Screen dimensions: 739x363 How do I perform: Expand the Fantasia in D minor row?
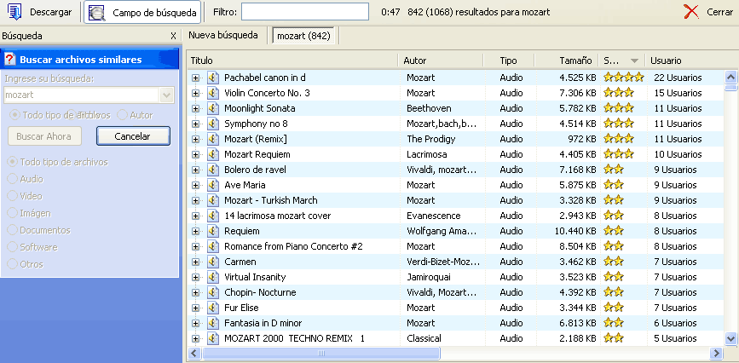point(195,323)
